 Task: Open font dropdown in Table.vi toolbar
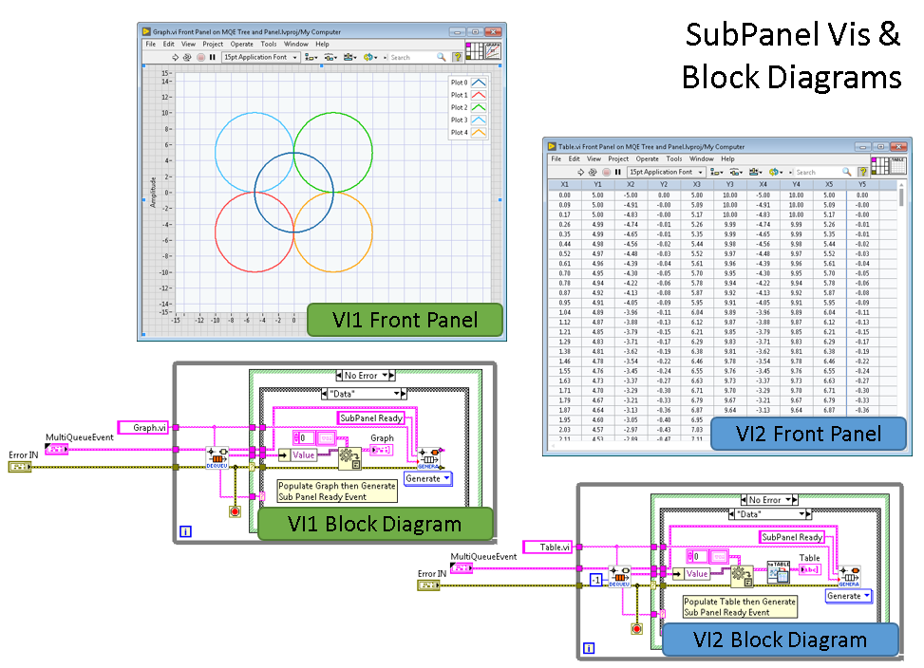tap(667, 172)
